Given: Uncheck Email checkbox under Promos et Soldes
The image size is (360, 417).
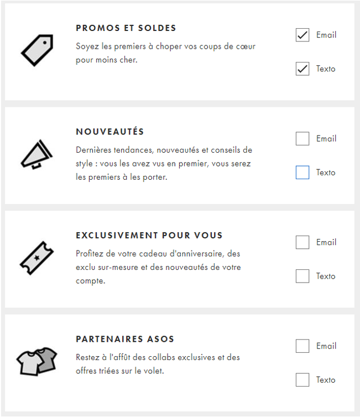Looking at the screenshot, I should tap(302, 35).
